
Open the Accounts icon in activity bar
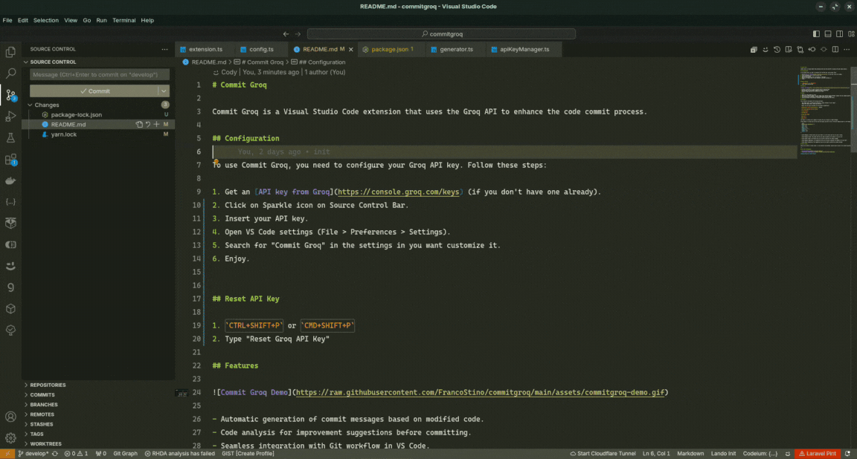tap(10, 417)
